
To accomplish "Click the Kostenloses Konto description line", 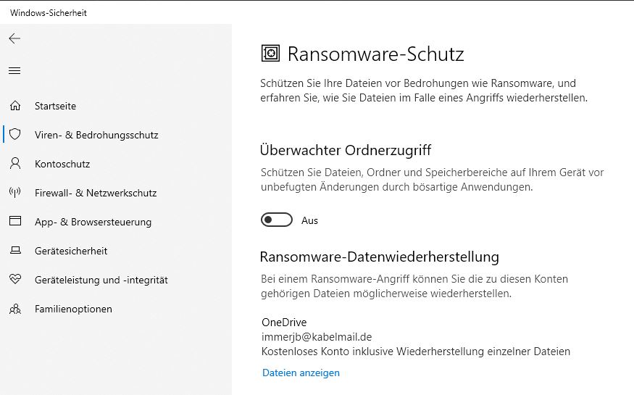I will 416,352.
